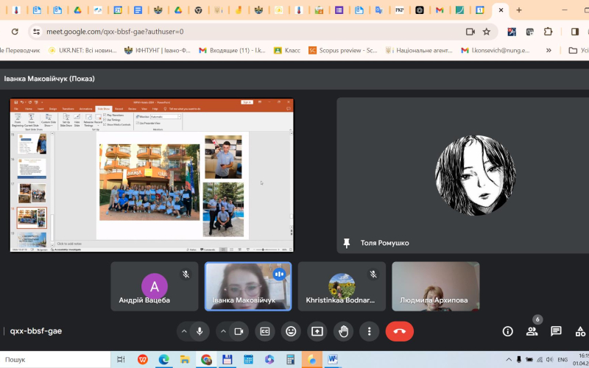Open the all bookmarks folder Усі
Viewport: 589px width, 368px height.
578,50
